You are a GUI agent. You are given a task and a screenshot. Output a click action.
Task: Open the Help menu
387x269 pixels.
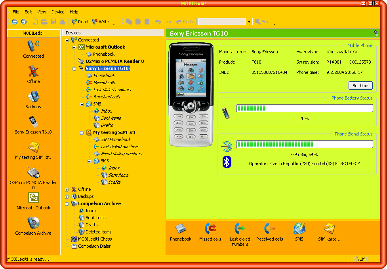[74, 12]
